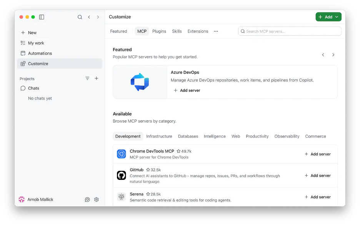
Task: Add the Chrome DevTools MCP server
Action: (x=318, y=154)
